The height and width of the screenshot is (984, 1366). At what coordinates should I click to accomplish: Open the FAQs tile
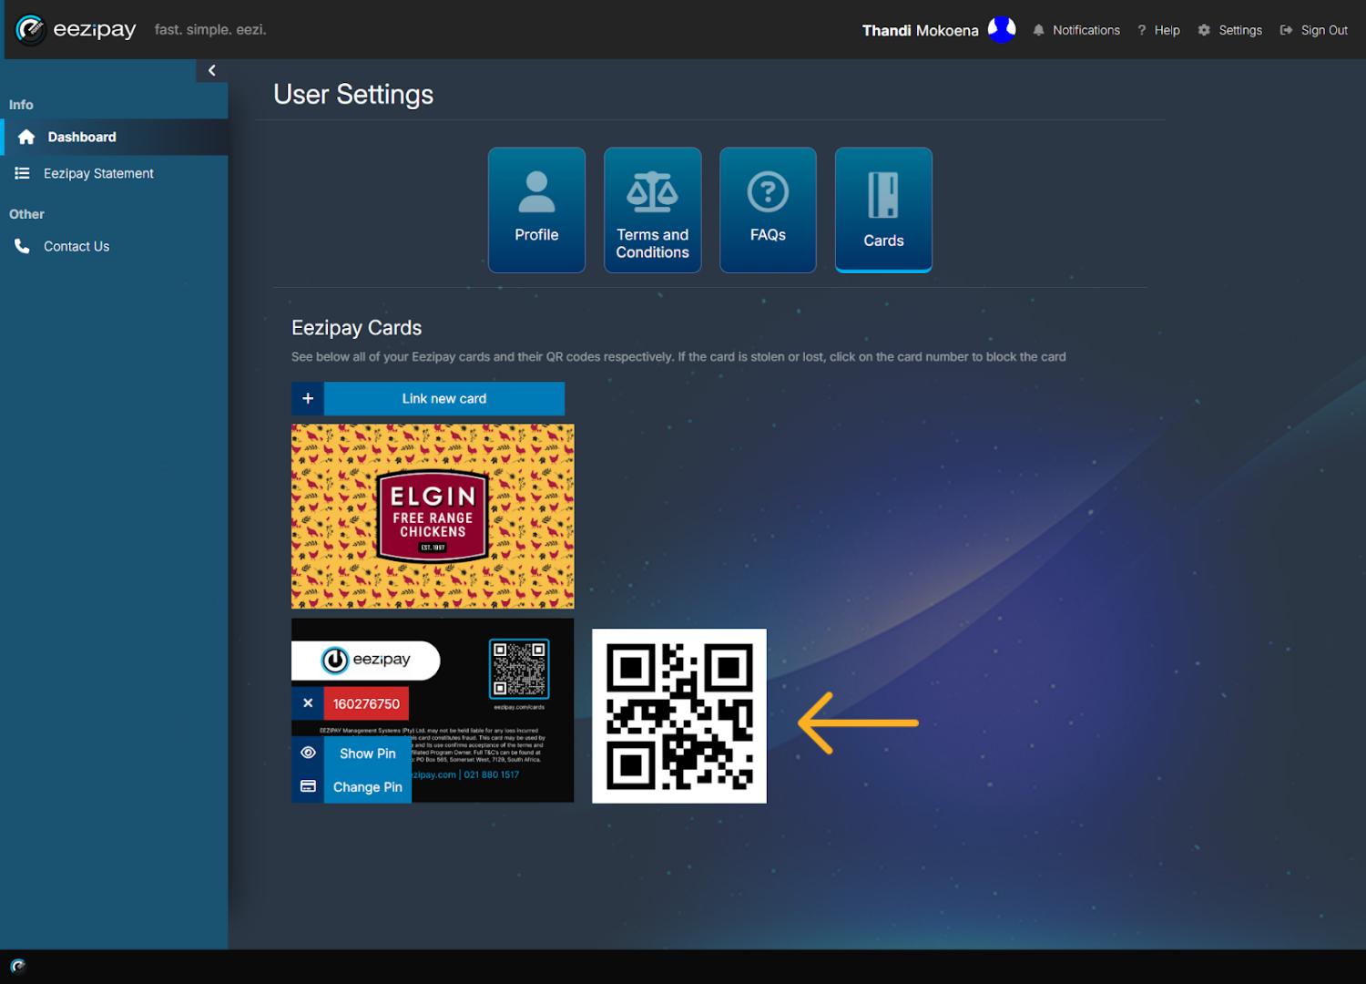pos(768,210)
